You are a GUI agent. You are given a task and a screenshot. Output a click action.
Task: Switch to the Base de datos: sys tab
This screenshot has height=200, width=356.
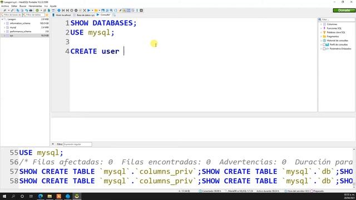[84, 15]
